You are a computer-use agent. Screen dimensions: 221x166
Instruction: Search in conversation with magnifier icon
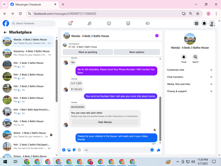tap(195, 57)
